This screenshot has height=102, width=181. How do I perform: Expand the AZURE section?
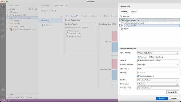tap(11, 95)
